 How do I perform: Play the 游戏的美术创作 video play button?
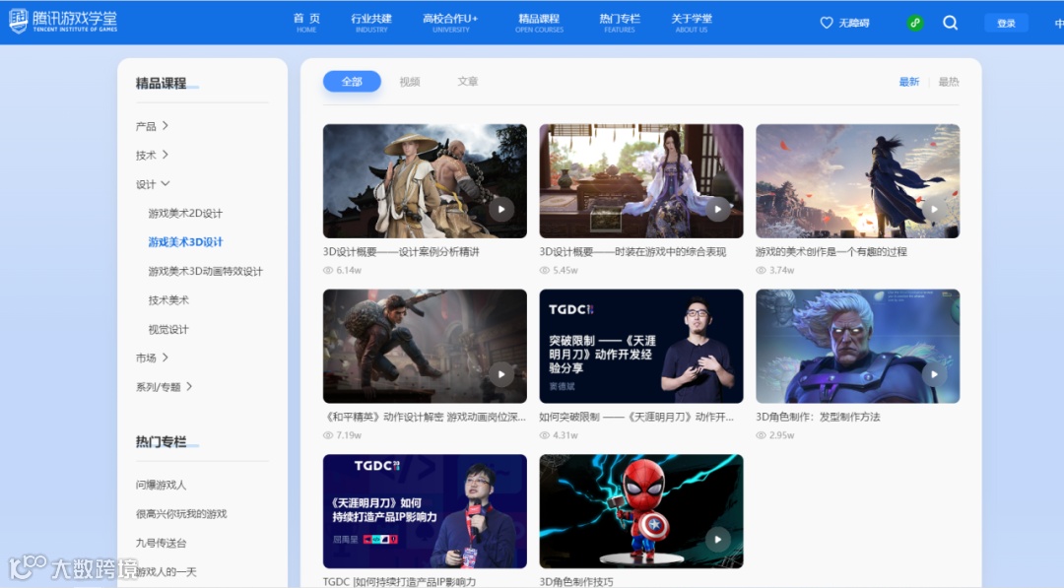coord(934,209)
